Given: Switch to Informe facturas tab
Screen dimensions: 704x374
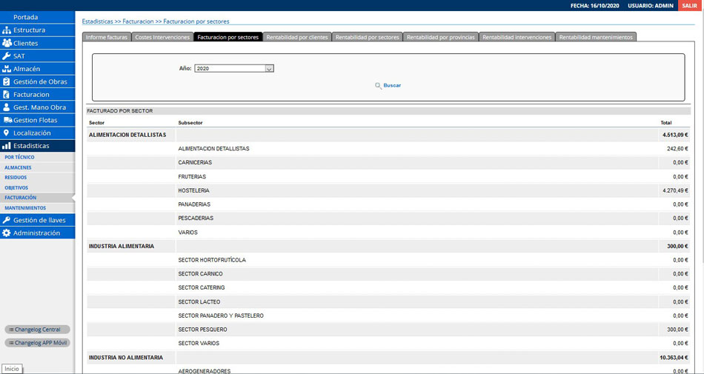Looking at the screenshot, I should pyautogui.click(x=107, y=37).
